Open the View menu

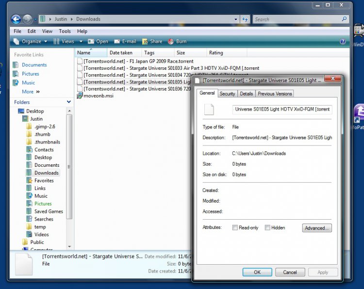[x=47, y=31]
